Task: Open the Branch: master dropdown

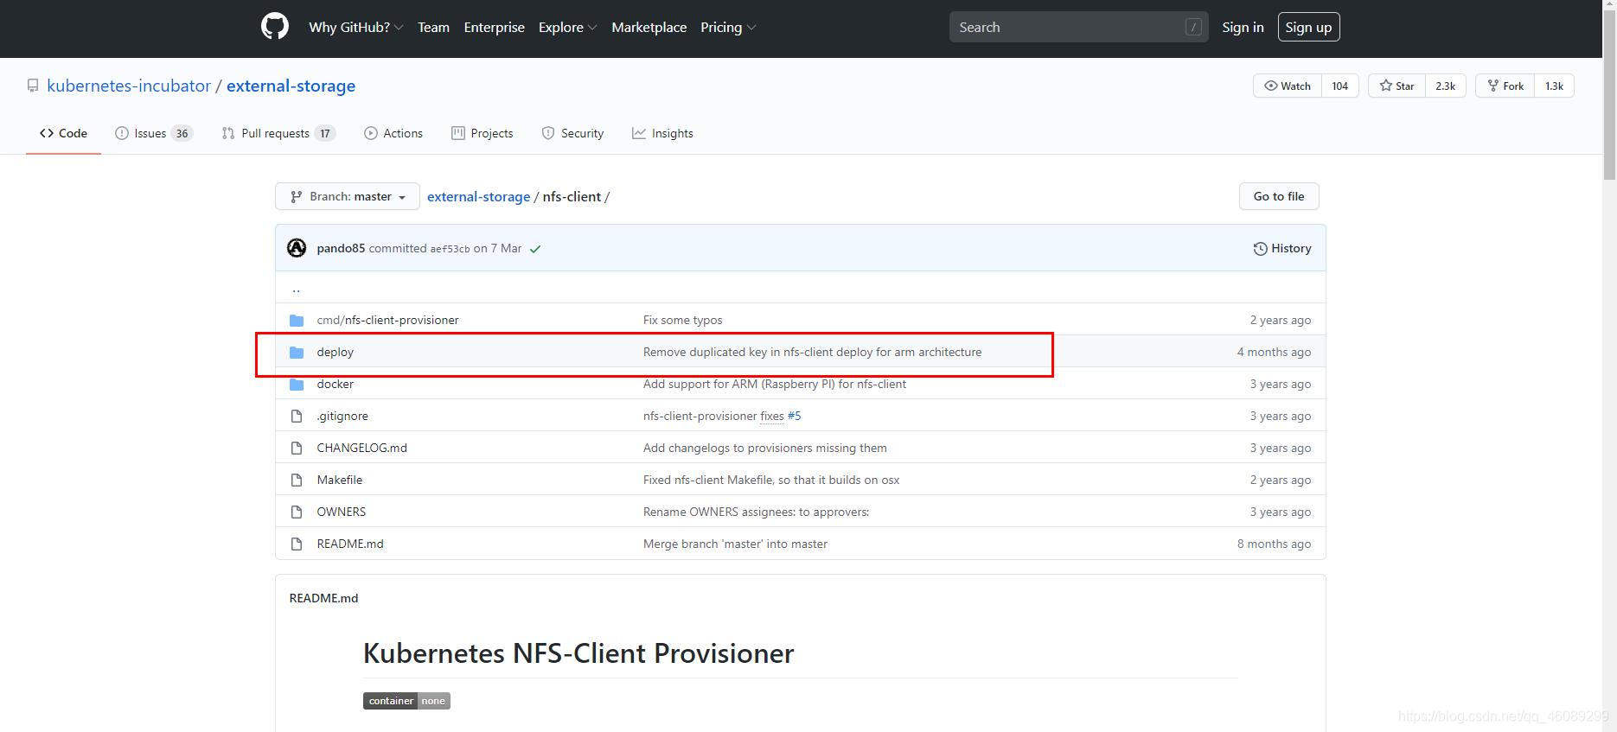Action: tap(348, 196)
